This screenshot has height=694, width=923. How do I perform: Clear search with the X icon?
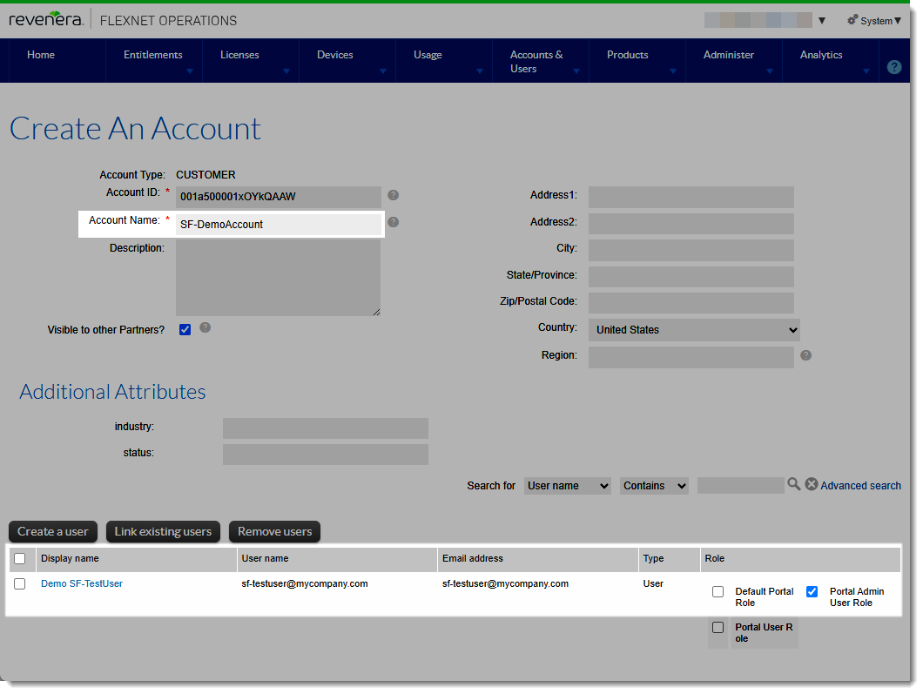coord(812,484)
